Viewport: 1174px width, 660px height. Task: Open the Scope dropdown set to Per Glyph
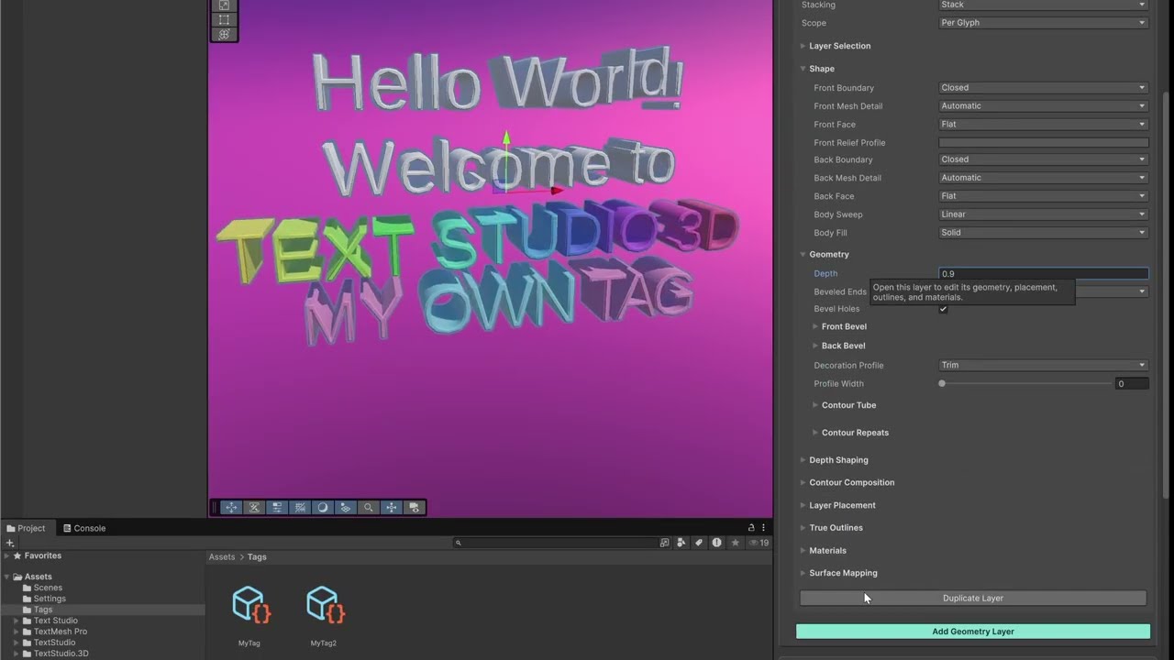[1043, 23]
